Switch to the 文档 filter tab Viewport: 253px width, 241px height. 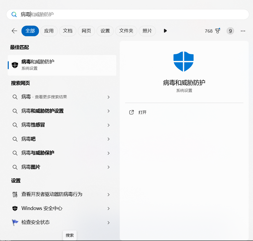[x=68, y=31]
